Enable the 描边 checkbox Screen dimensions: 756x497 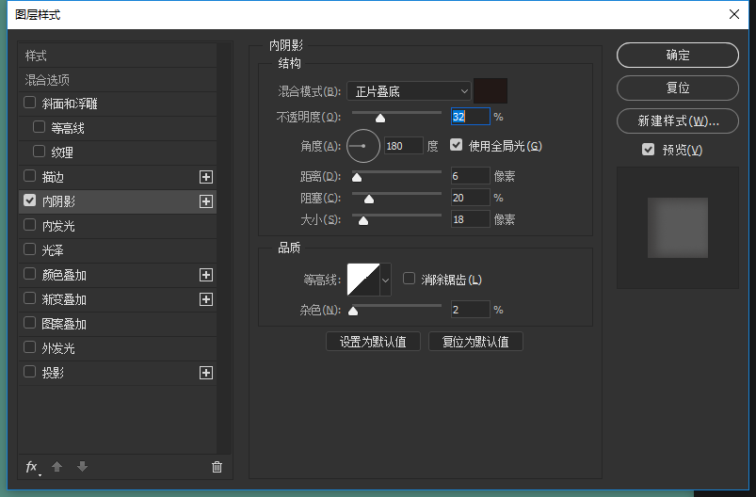29,176
